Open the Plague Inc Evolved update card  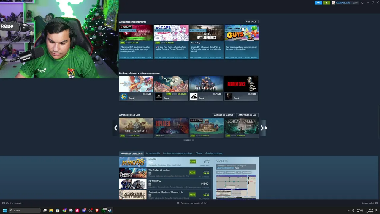[136, 42]
